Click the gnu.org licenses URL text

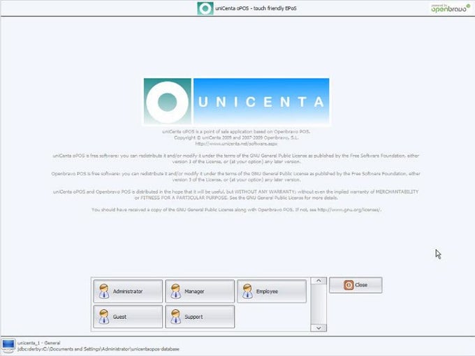[x=349, y=209]
